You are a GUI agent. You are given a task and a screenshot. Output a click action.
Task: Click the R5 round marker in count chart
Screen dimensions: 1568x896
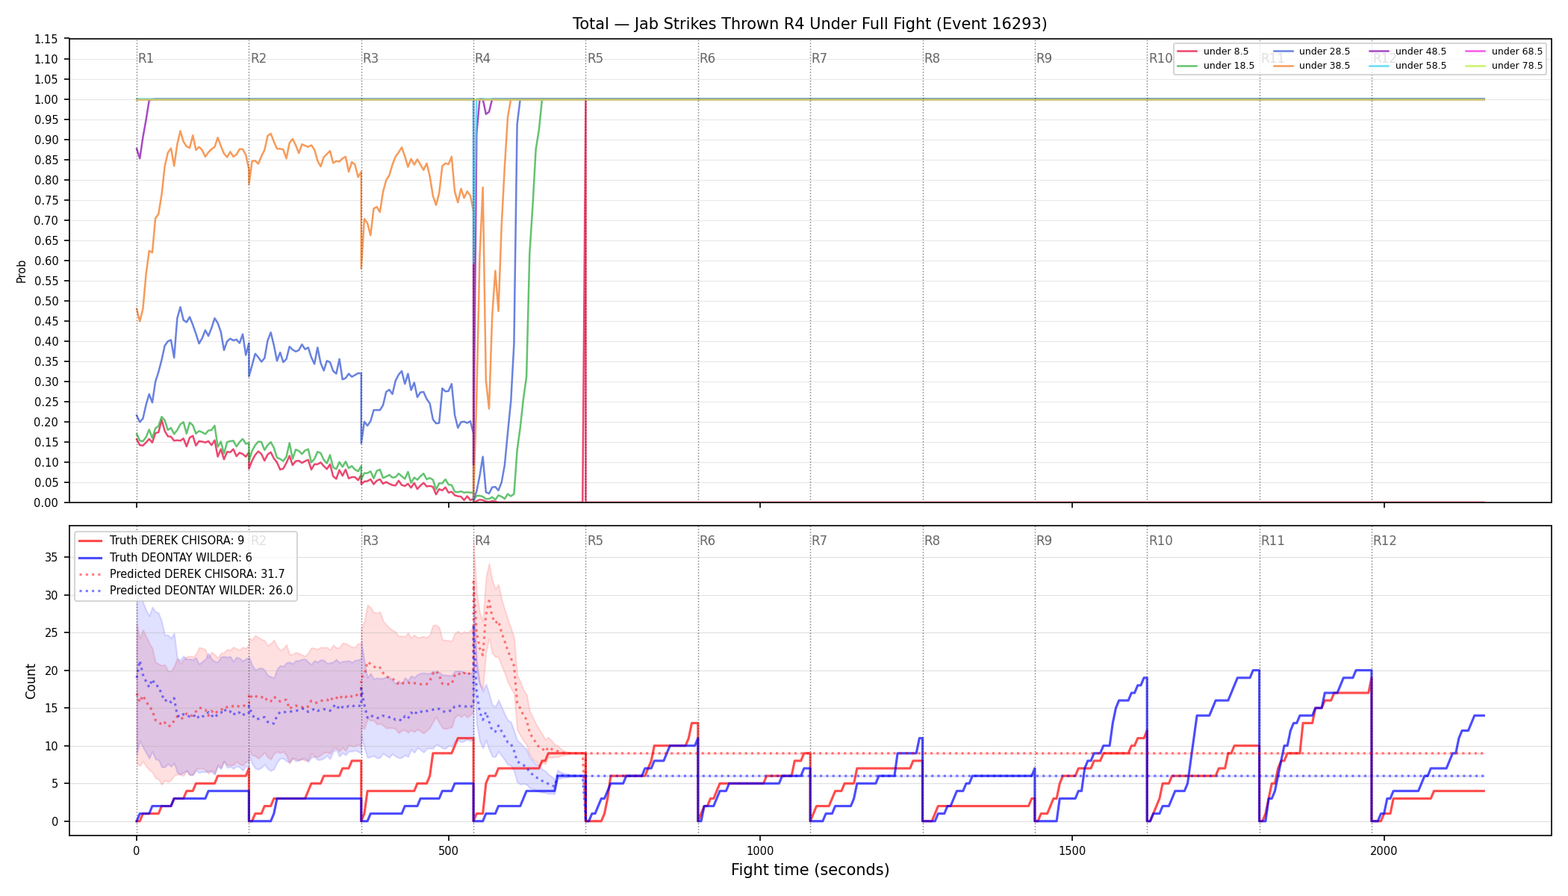click(595, 541)
